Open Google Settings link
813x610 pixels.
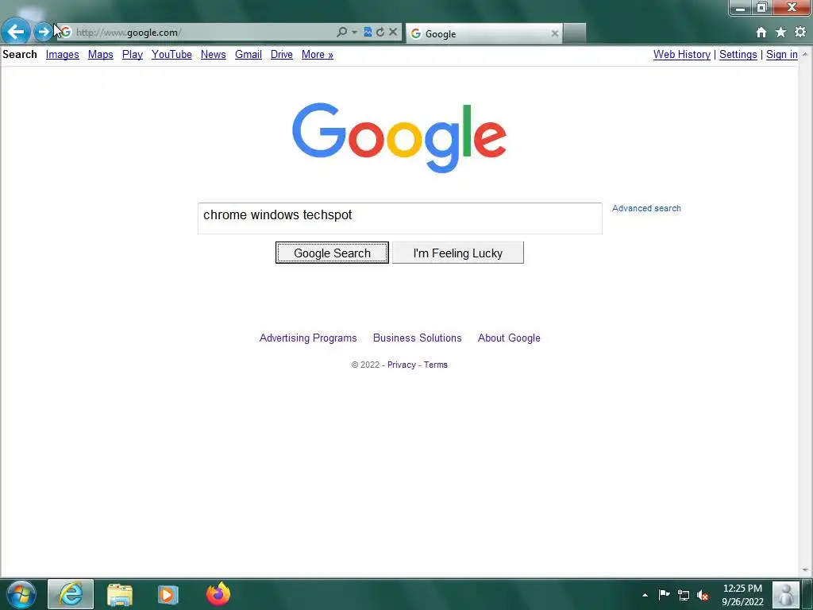738,55
